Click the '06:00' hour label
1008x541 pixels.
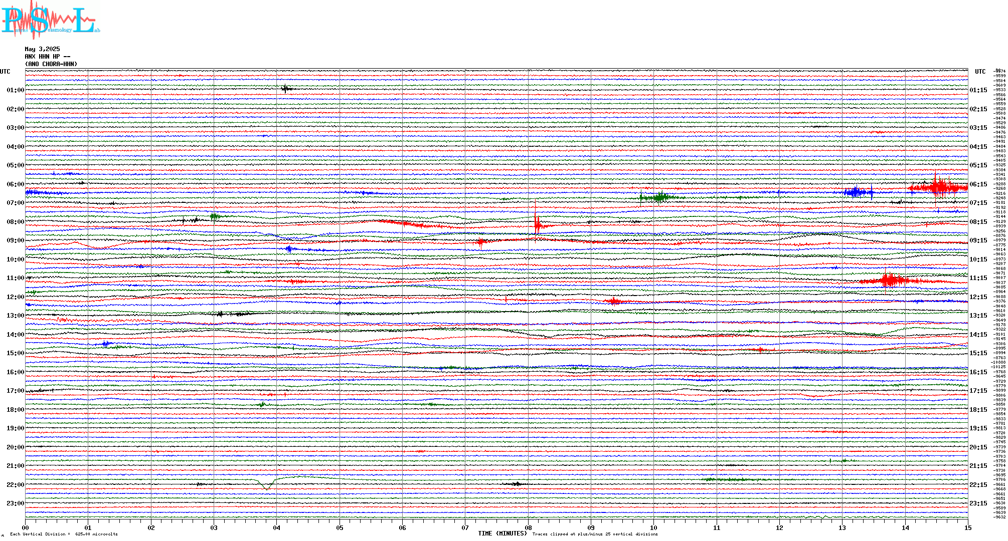(x=16, y=184)
